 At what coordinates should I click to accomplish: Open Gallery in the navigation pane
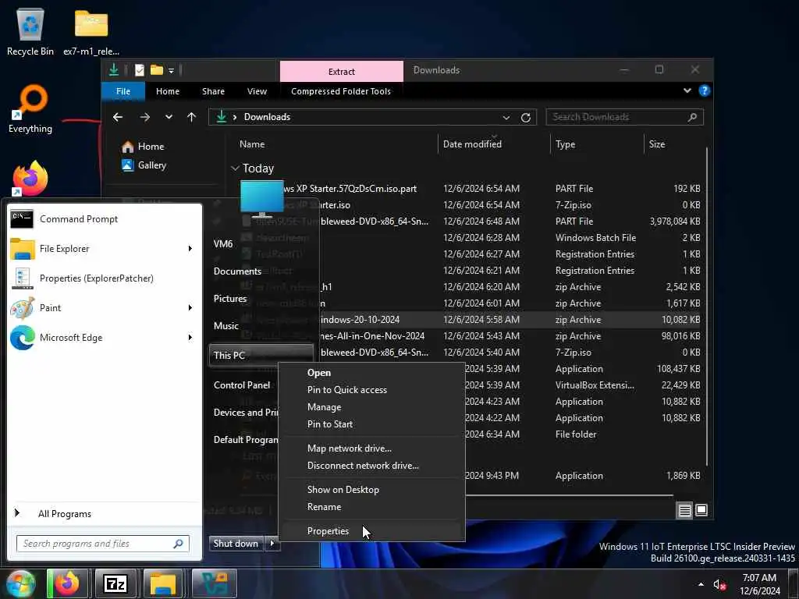(x=144, y=165)
